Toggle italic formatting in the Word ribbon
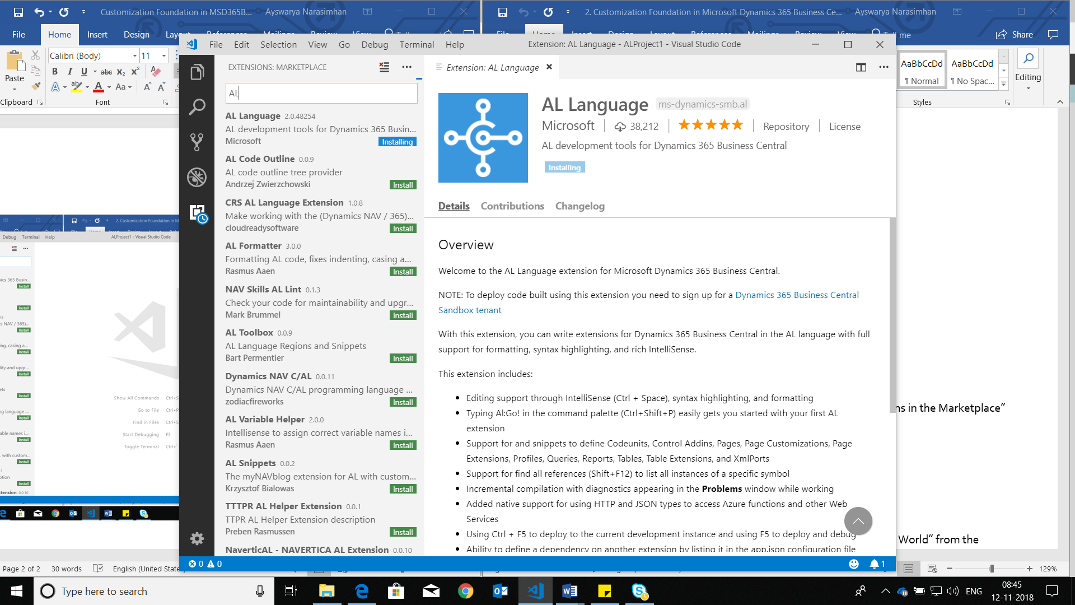 pos(70,71)
